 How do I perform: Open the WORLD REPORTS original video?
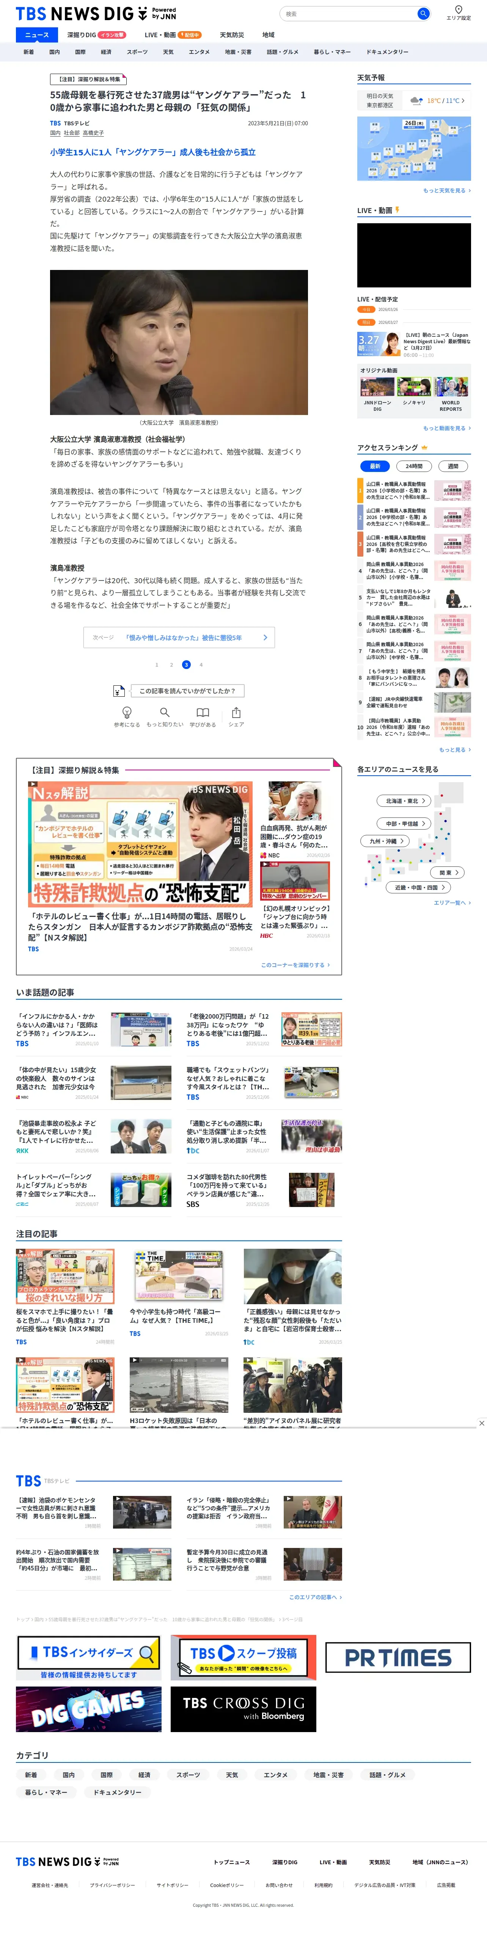[x=451, y=394]
